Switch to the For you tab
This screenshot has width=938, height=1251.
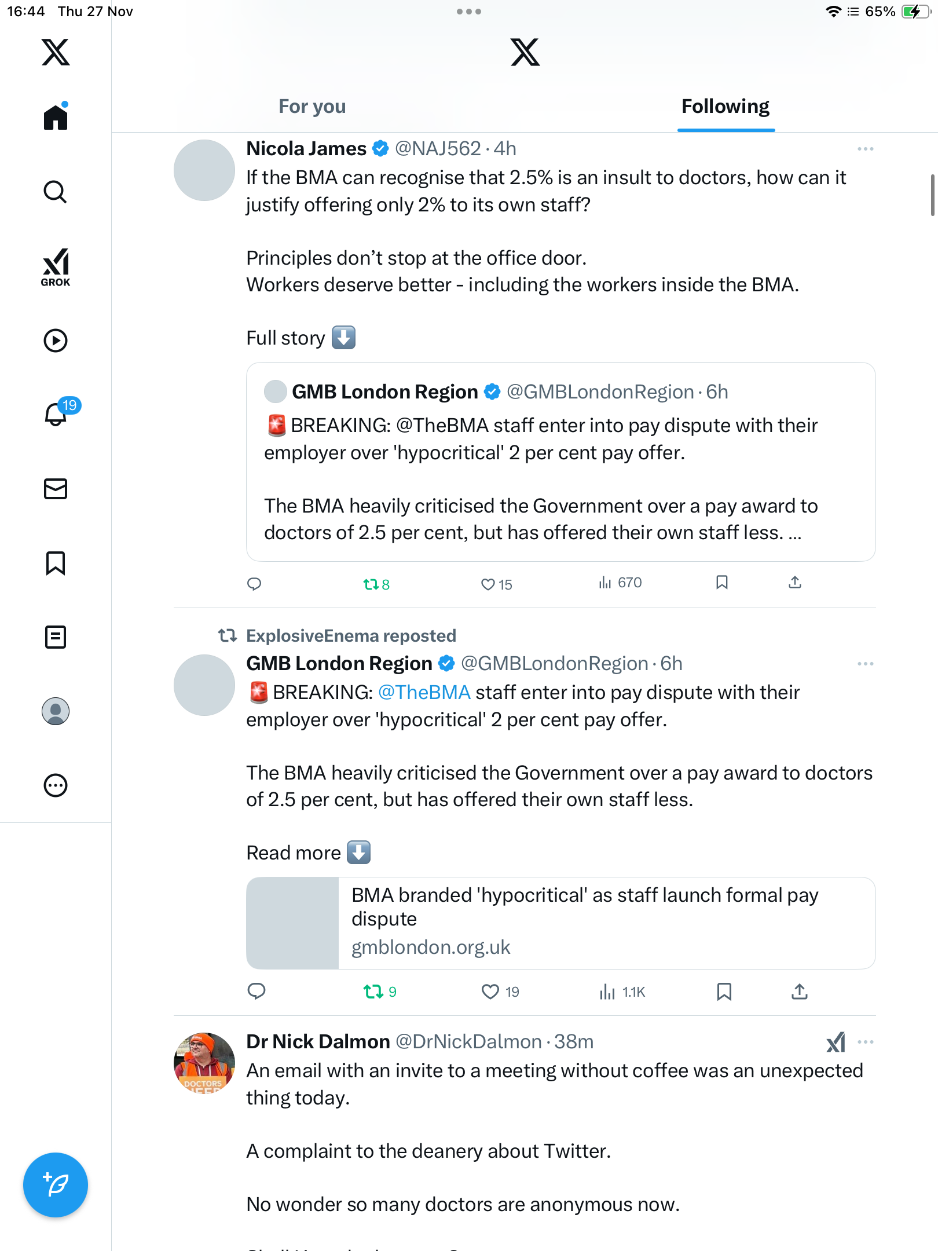(312, 107)
